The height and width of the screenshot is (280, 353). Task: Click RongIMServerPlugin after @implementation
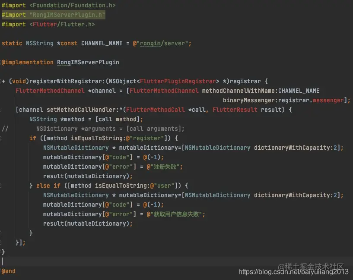(x=88, y=62)
